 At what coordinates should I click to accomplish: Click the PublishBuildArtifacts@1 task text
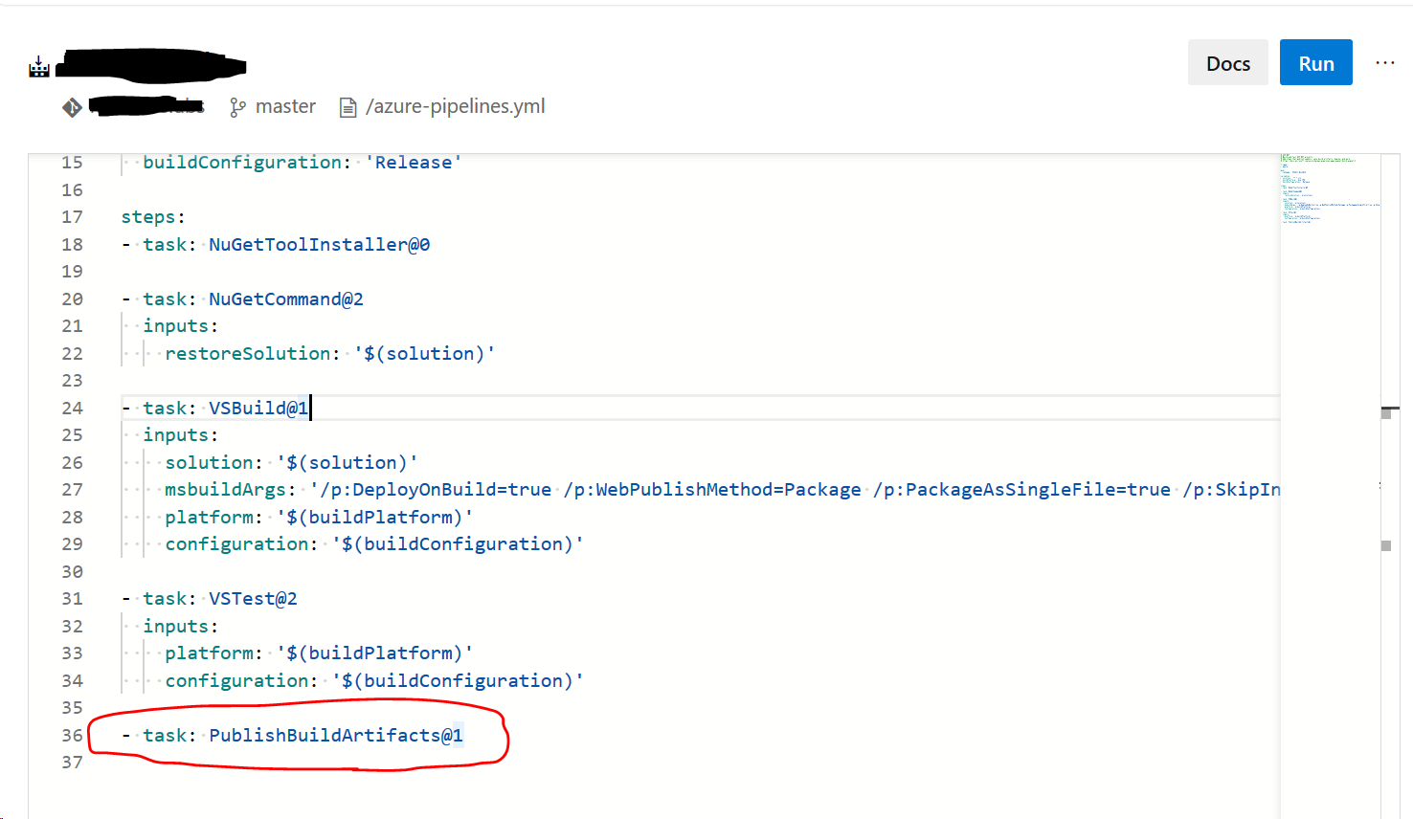point(336,736)
